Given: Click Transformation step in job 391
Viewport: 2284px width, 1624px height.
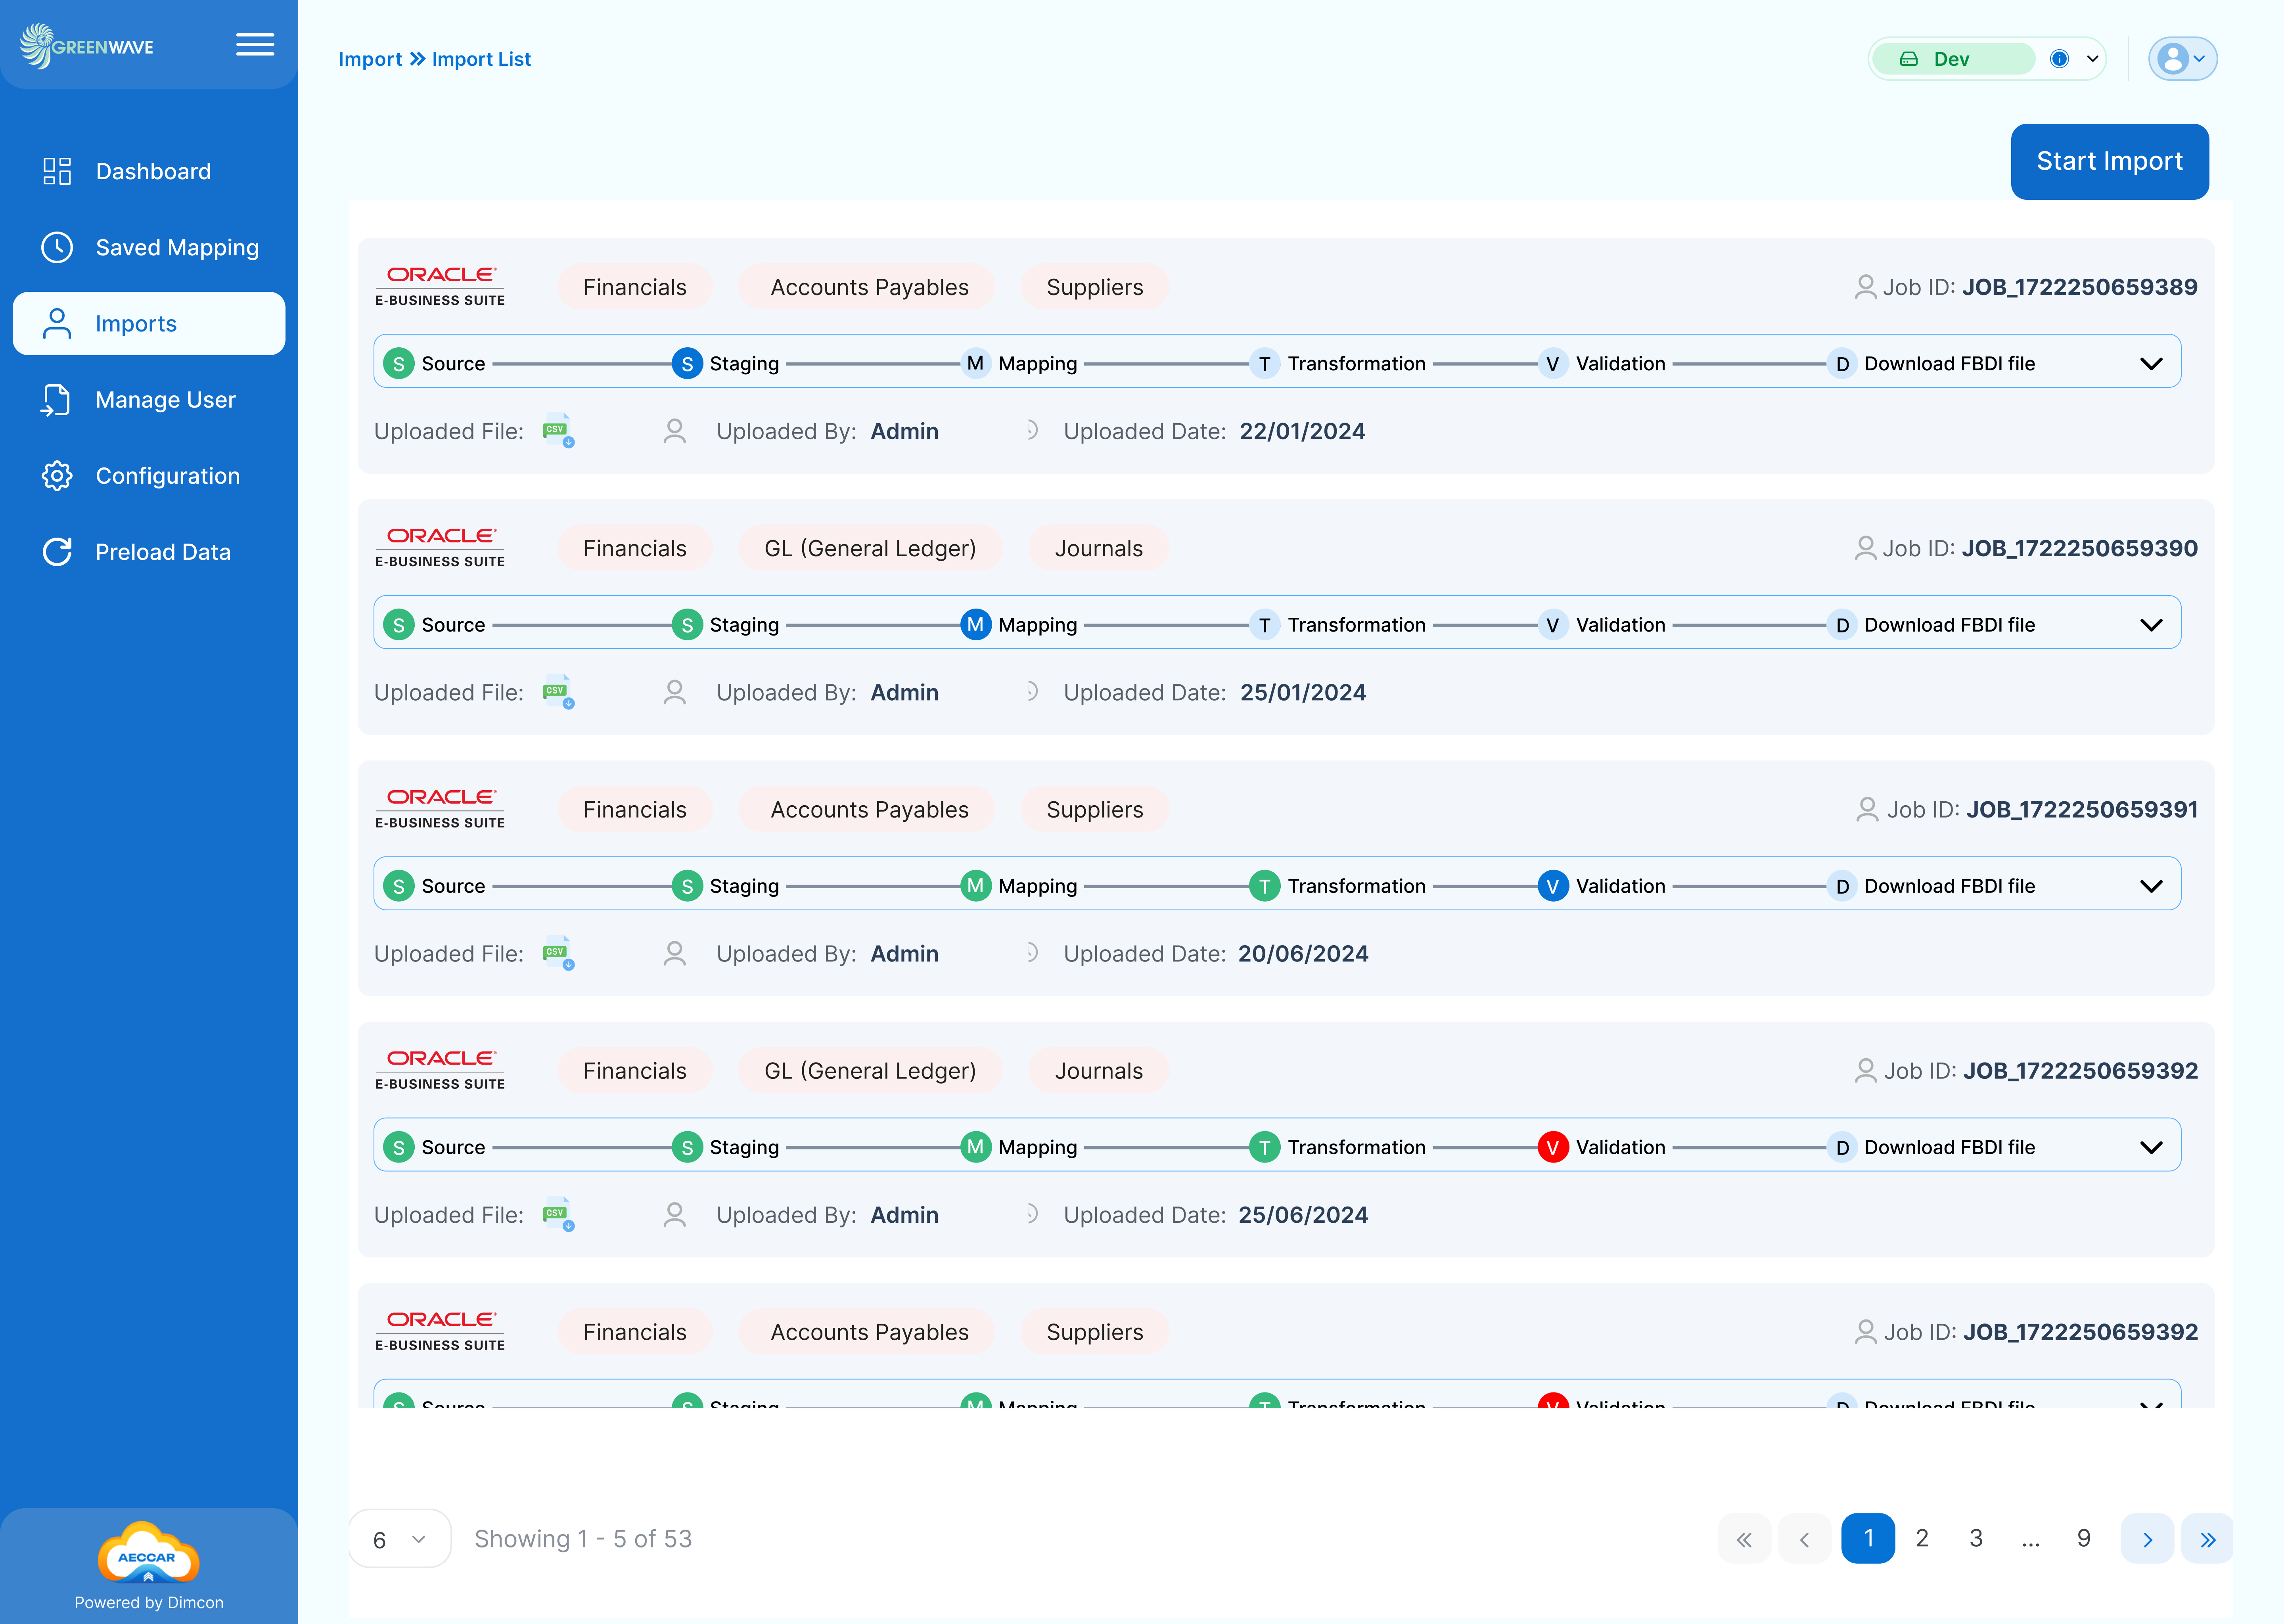Looking at the screenshot, I should (1337, 886).
